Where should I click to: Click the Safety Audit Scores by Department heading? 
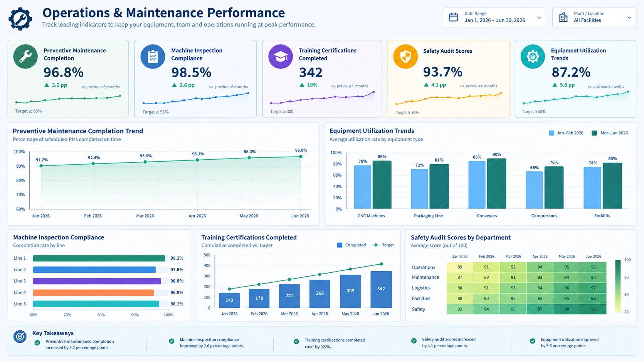click(461, 238)
